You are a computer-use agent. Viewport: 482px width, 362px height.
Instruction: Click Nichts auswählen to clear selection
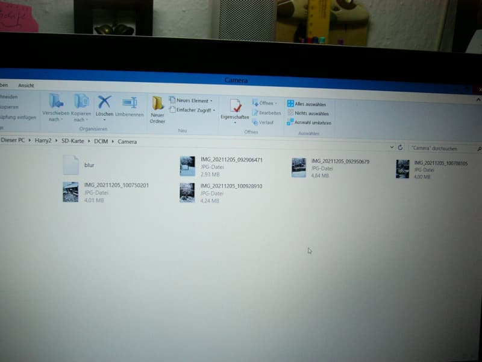pos(308,113)
